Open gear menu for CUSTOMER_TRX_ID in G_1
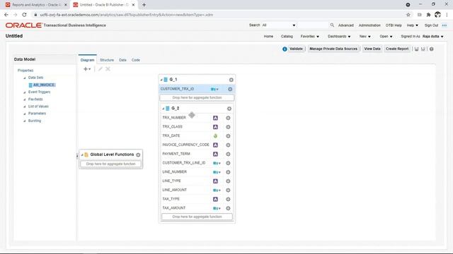The height and width of the screenshot is (254, 453). pos(230,89)
